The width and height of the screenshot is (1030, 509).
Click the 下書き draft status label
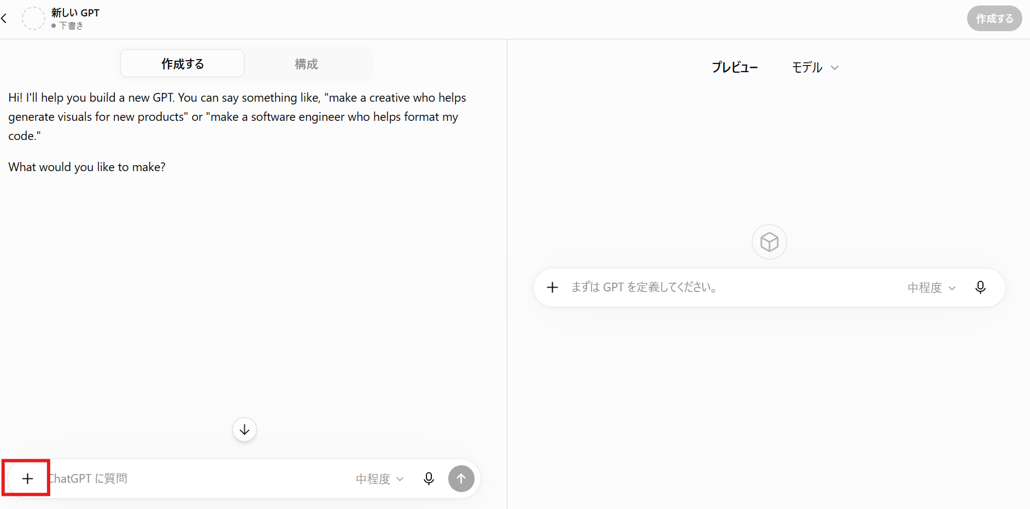coord(71,26)
